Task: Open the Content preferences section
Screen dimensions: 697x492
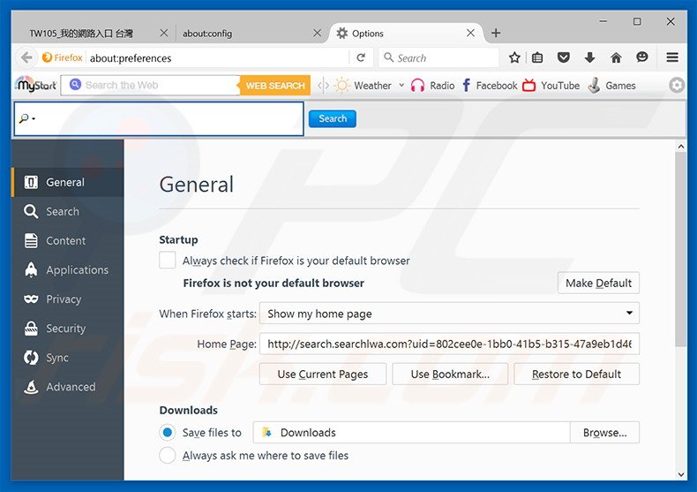Action: point(68,240)
